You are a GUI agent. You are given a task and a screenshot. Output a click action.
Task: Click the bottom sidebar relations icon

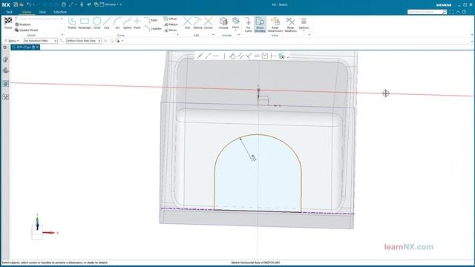[5, 97]
